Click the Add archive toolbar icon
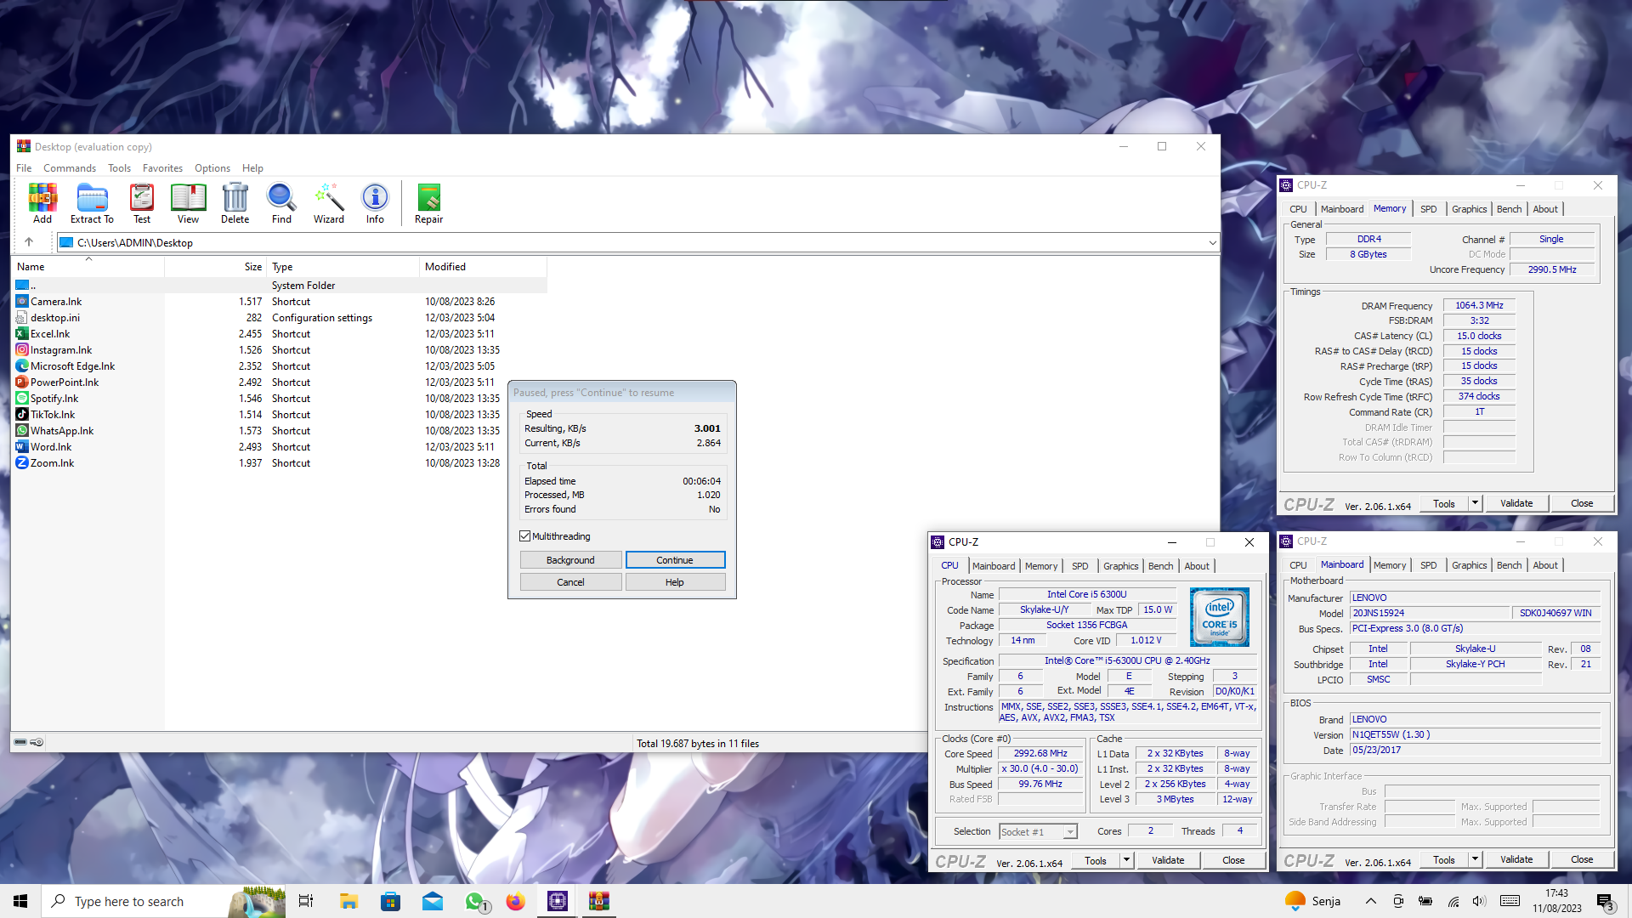 click(42, 203)
